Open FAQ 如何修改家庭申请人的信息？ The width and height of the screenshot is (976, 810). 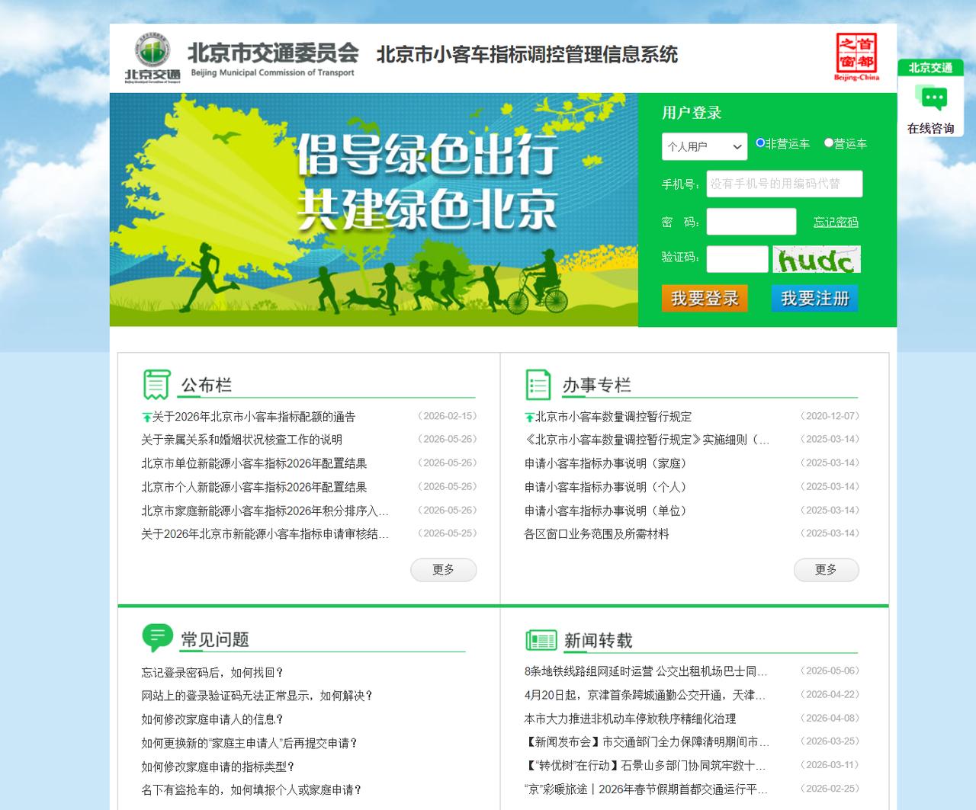pos(213,719)
